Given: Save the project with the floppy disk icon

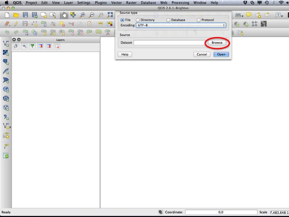Looking at the screenshot, I should coord(25,15).
